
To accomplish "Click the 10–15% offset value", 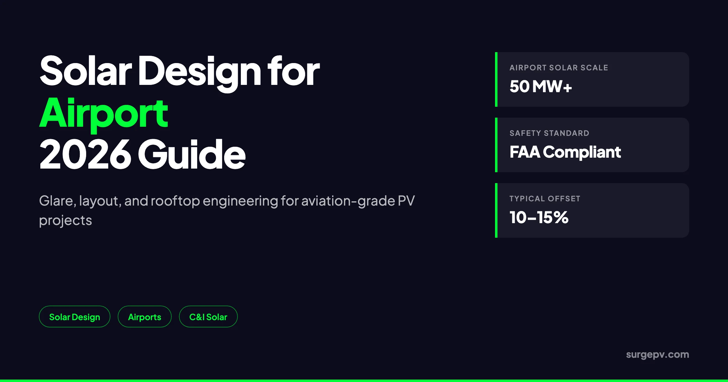I will [x=539, y=217].
